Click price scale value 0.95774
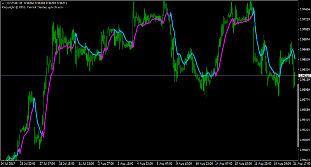Screen dimensions: 311x167 pyautogui.click(x=305, y=100)
